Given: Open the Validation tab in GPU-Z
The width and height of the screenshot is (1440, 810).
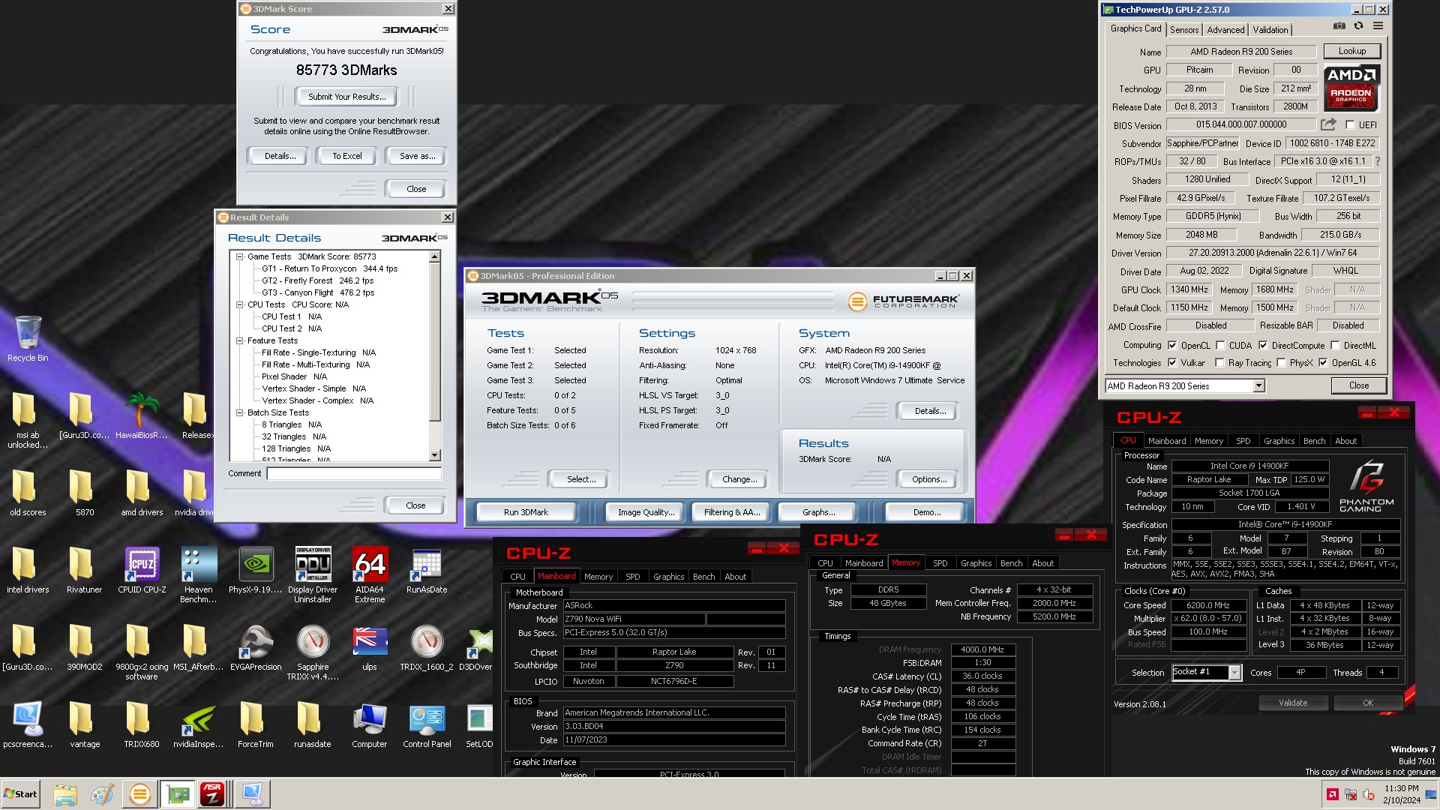Looking at the screenshot, I should 1270,30.
